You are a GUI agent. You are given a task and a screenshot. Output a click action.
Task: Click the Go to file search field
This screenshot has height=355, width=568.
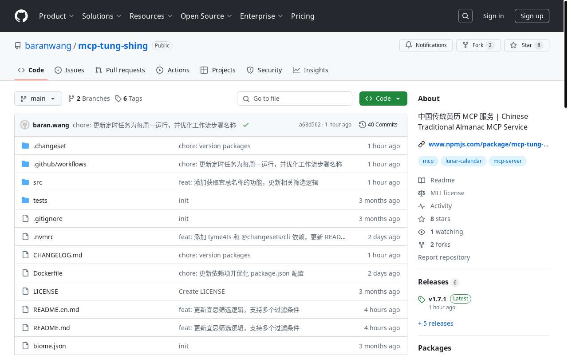295,99
